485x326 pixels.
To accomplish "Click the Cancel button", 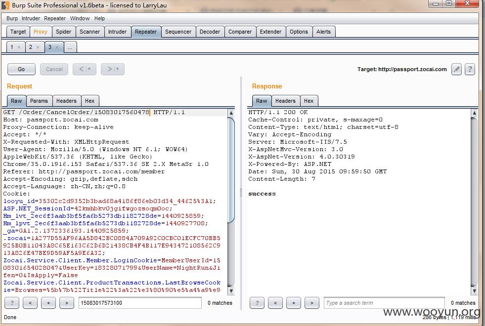I will point(54,69).
